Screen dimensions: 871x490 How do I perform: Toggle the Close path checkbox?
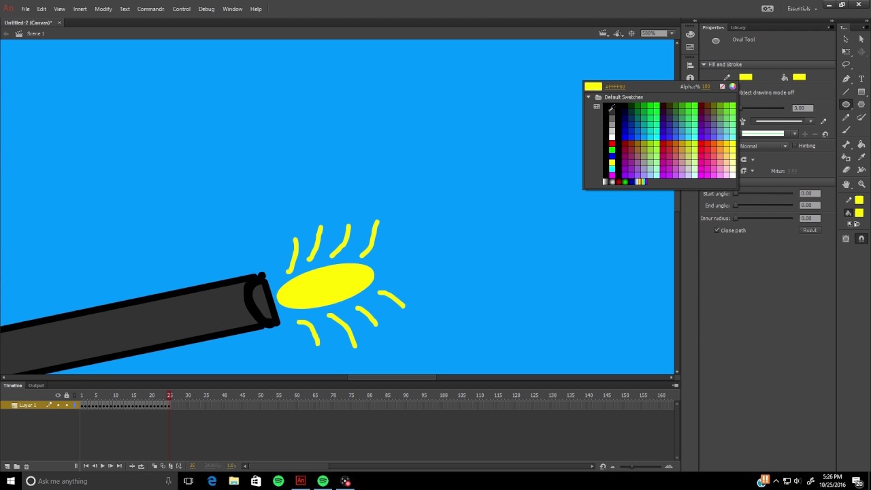[717, 230]
